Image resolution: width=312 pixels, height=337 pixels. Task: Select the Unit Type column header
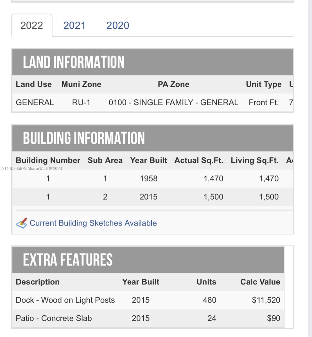tap(264, 84)
